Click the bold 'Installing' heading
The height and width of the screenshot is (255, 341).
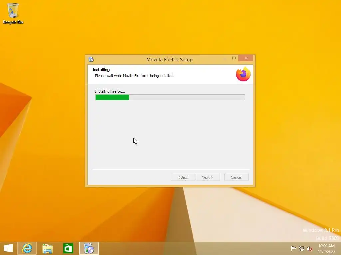101,70
